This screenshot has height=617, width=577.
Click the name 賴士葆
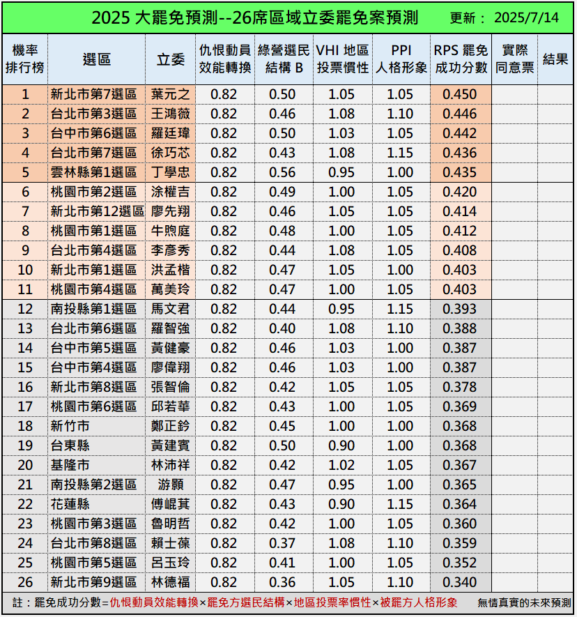pos(170,543)
